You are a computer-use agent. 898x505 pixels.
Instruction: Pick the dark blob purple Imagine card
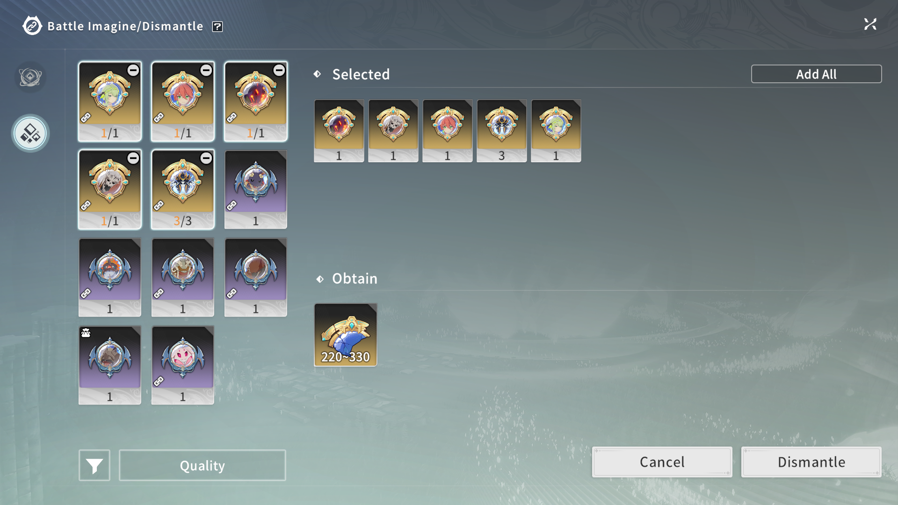tap(256, 189)
